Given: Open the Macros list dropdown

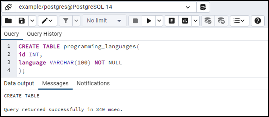Looking at the screenshot, I should 239,21.
